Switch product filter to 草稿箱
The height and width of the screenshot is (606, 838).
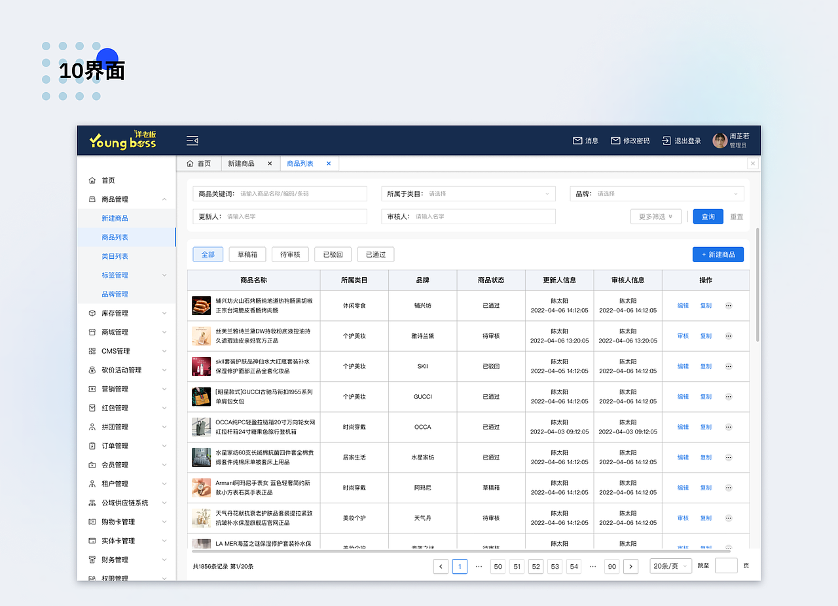247,254
